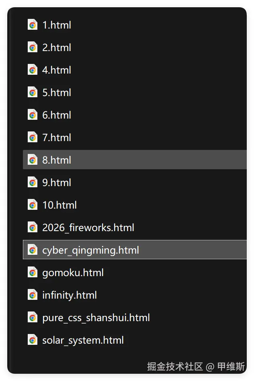
Task: Select the file icon of 4.html
Action: coord(32,70)
